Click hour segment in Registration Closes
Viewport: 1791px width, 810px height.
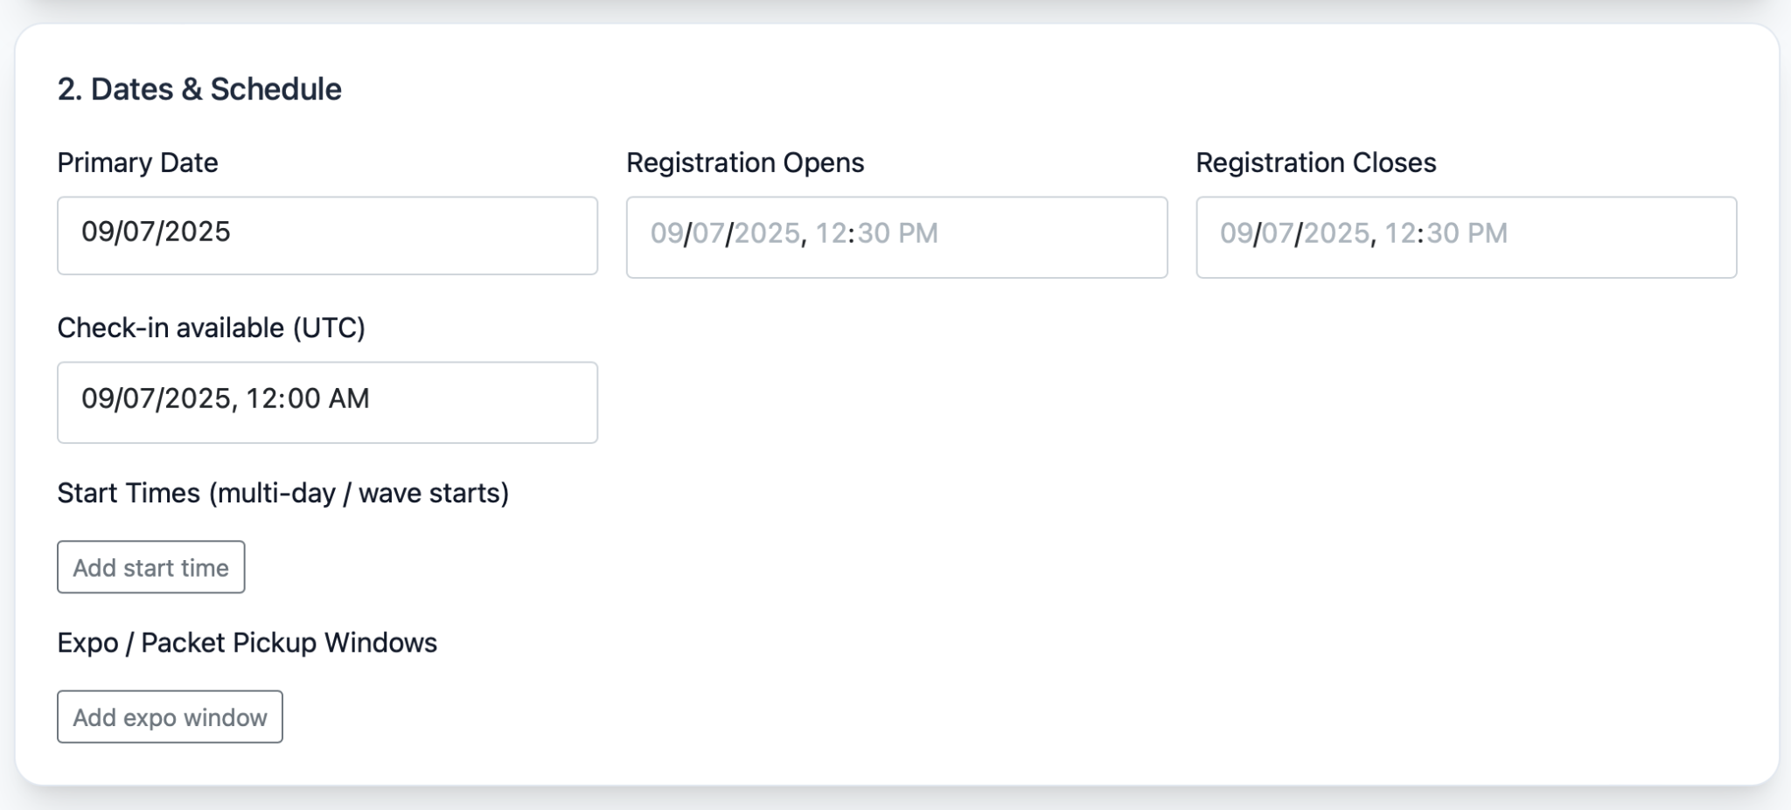(x=1400, y=233)
